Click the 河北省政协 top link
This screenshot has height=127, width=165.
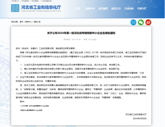click(x=35, y=1)
